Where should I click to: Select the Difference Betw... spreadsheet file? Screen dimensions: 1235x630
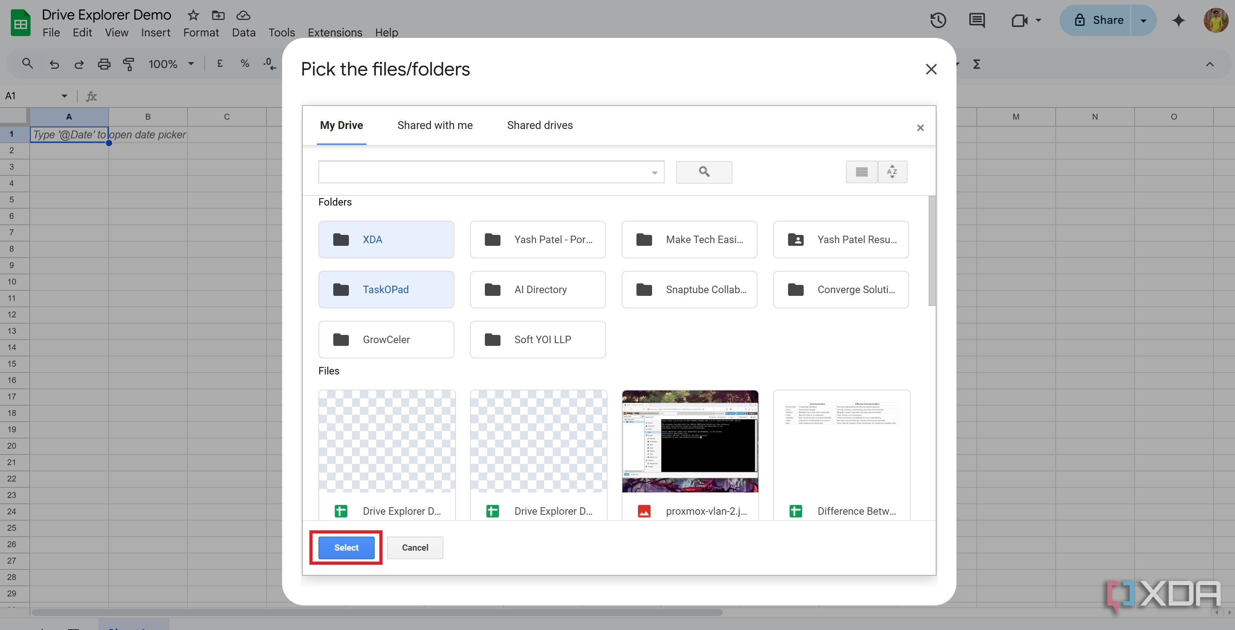pos(842,455)
